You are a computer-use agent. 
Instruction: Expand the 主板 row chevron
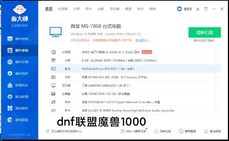[216, 77]
